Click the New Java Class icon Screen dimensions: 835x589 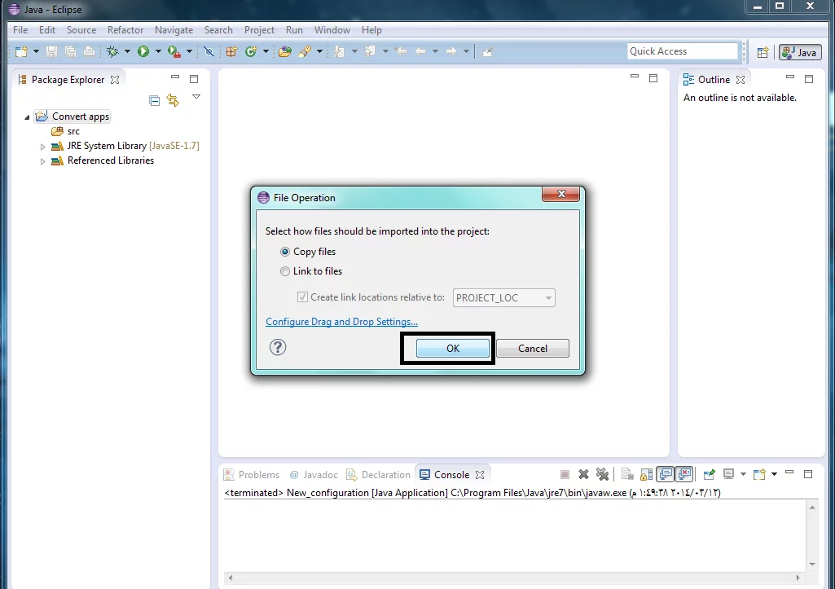(x=251, y=51)
